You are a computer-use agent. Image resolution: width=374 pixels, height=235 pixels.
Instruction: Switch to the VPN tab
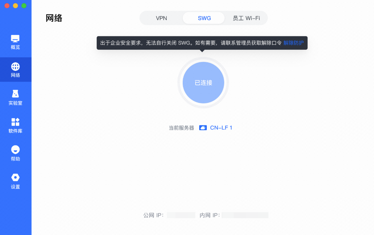pyautogui.click(x=162, y=18)
